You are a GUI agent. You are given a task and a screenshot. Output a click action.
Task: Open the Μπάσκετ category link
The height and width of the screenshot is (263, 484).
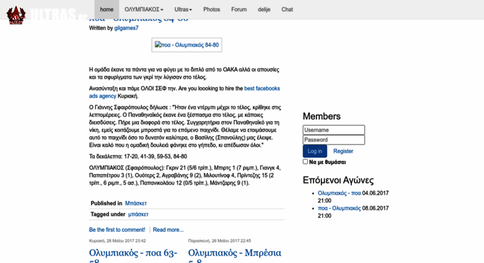pos(136,203)
